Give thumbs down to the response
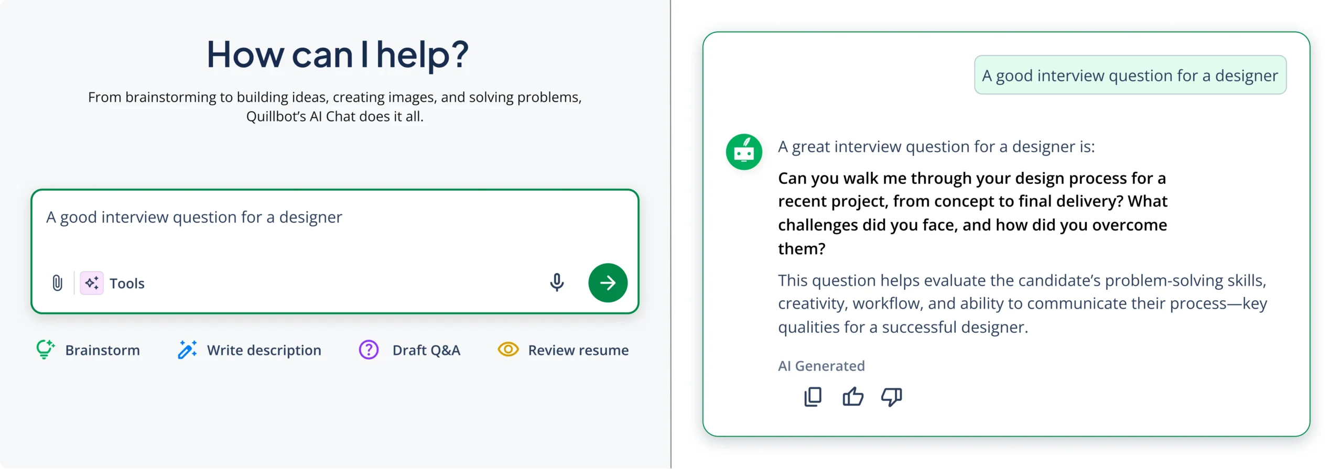The width and height of the screenshot is (1342, 469). [891, 397]
